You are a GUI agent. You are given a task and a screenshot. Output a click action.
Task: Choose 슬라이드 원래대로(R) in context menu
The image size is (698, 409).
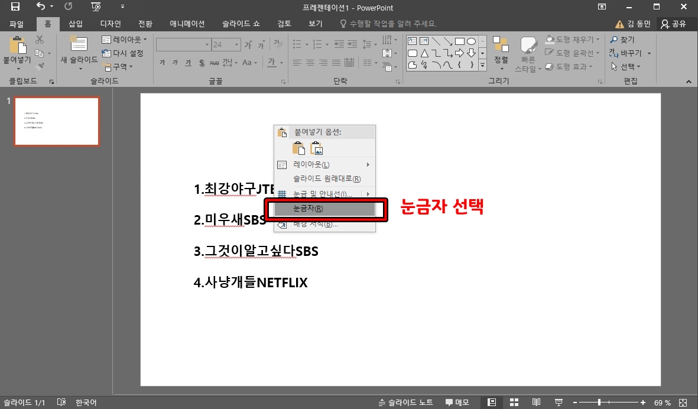(324, 179)
